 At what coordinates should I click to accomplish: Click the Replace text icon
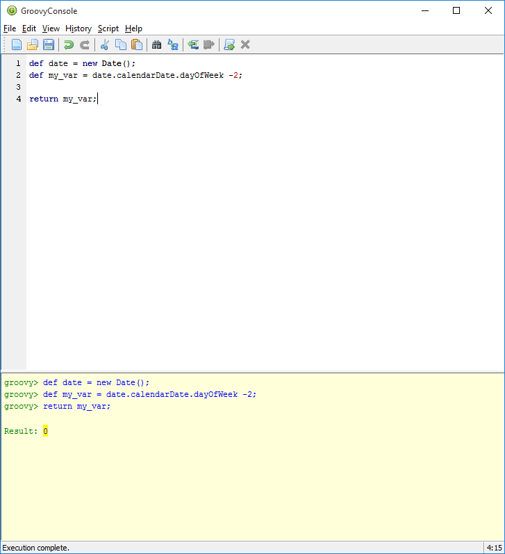[x=173, y=44]
